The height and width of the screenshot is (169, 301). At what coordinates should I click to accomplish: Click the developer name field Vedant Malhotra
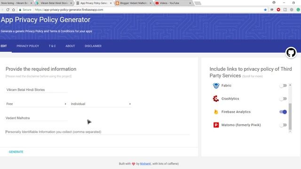[x=37, y=118]
